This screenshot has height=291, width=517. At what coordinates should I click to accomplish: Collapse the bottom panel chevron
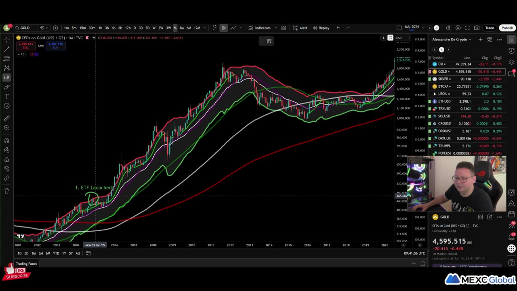[x=414, y=264]
